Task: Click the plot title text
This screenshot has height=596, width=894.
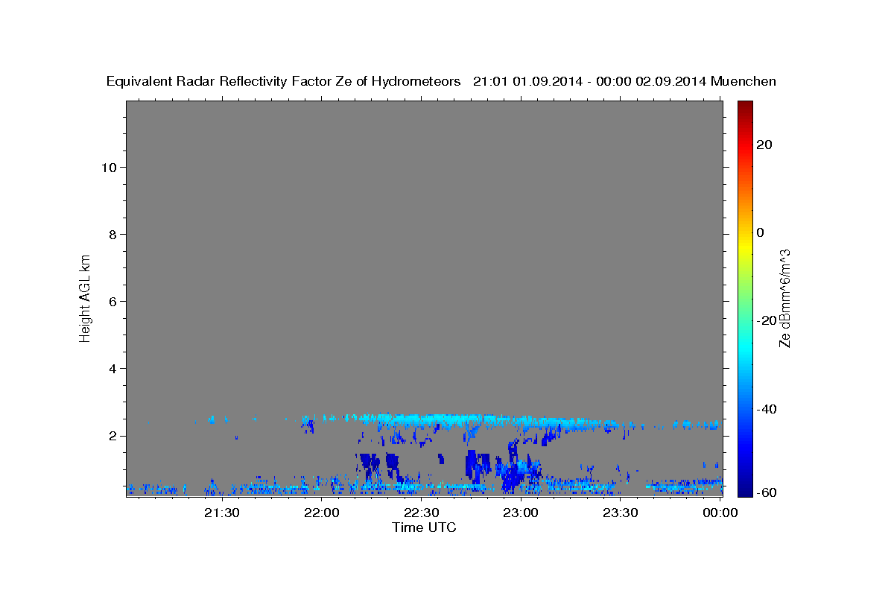Action: pos(441,81)
